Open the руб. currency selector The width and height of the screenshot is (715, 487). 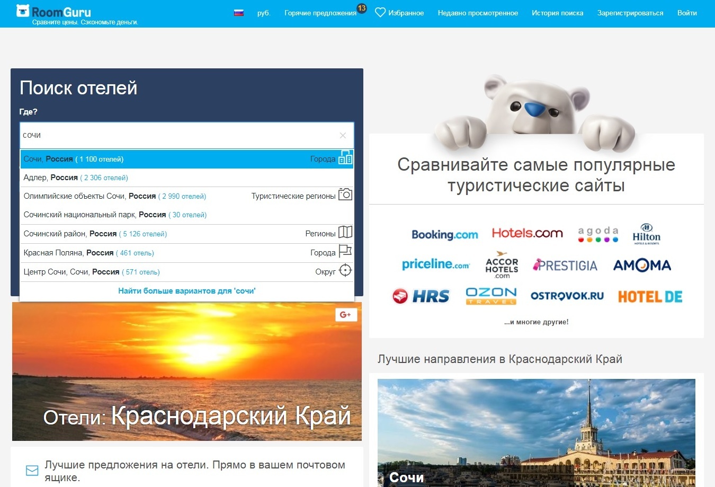point(264,13)
